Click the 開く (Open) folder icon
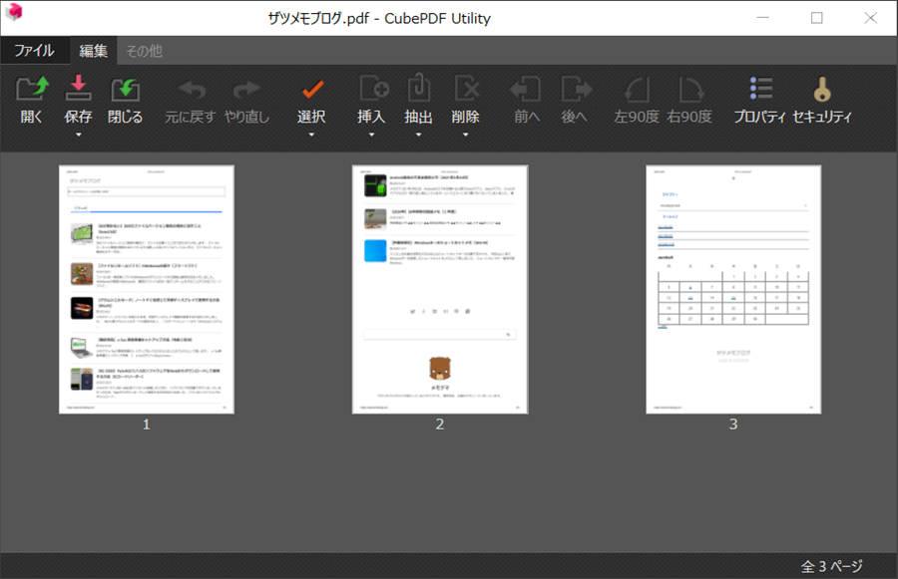The height and width of the screenshot is (579, 898). [x=33, y=91]
